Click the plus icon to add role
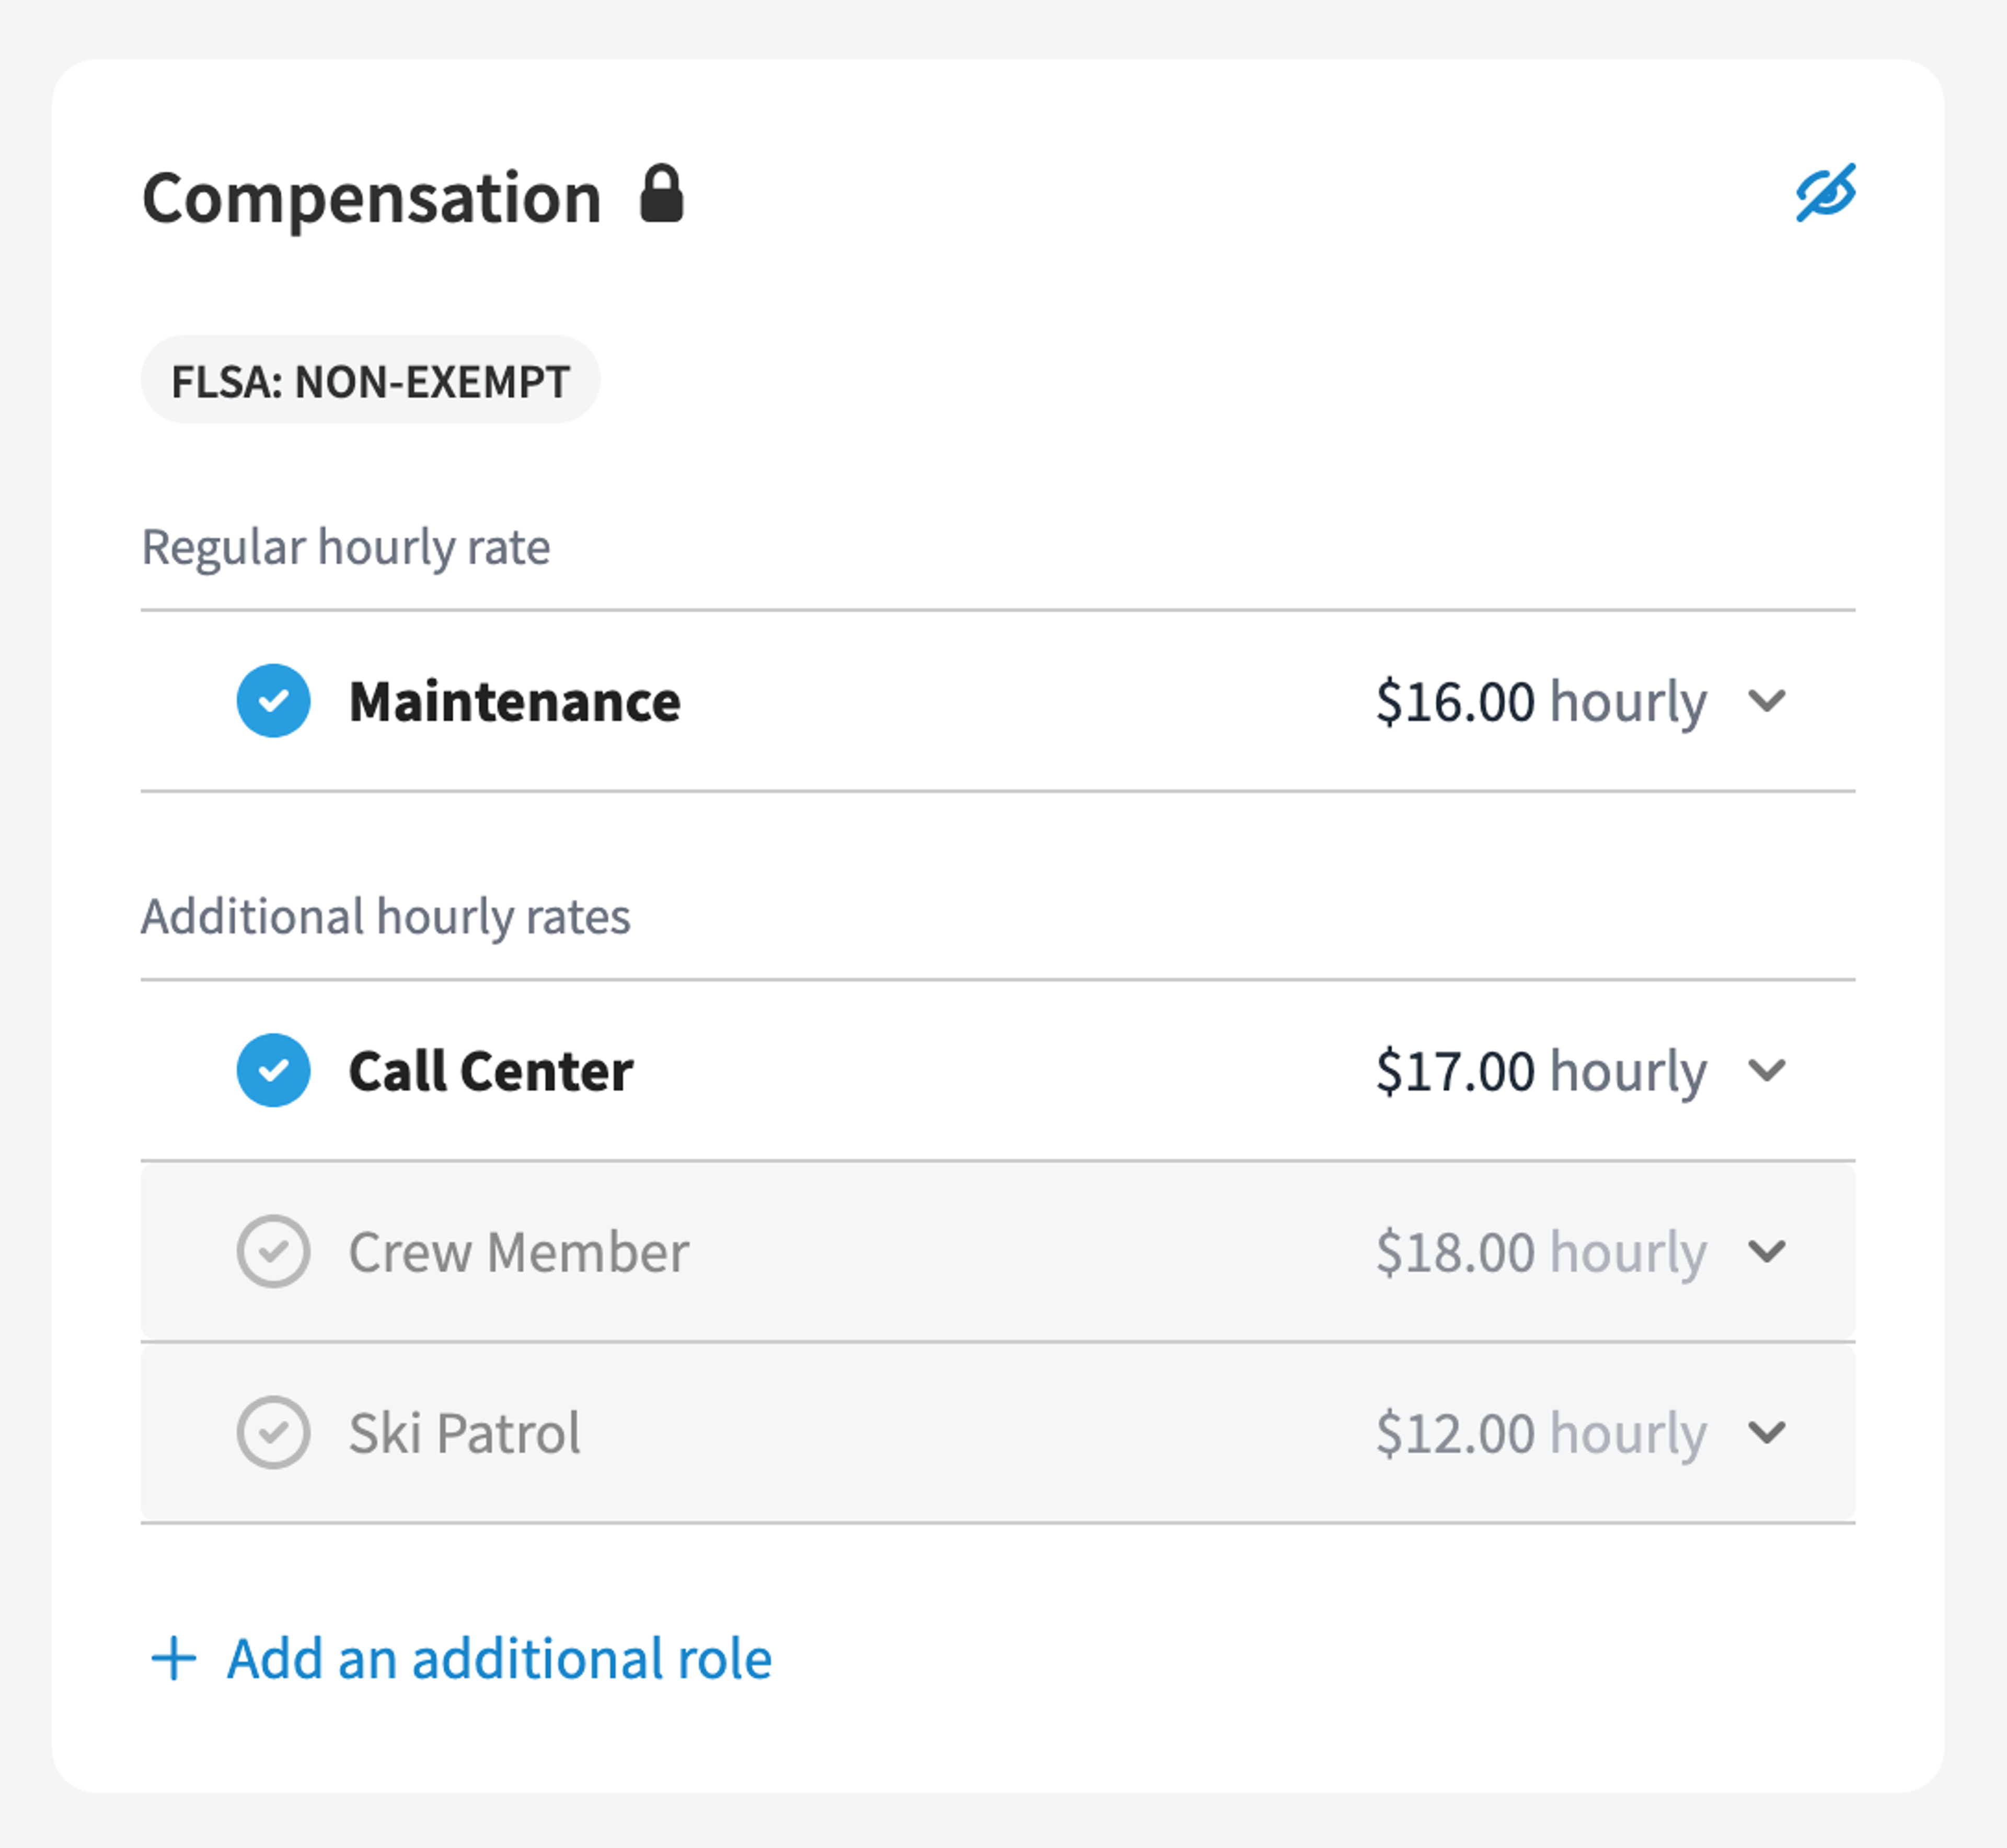Screen dimensions: 2007x1848 (x=174, y=1659)
